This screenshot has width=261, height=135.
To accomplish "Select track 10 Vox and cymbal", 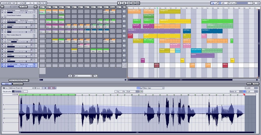I will (x=19, y=65).
